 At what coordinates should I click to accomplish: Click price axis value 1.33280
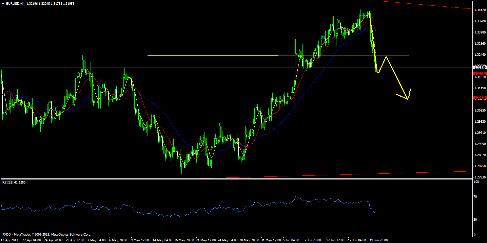[480, 32]
